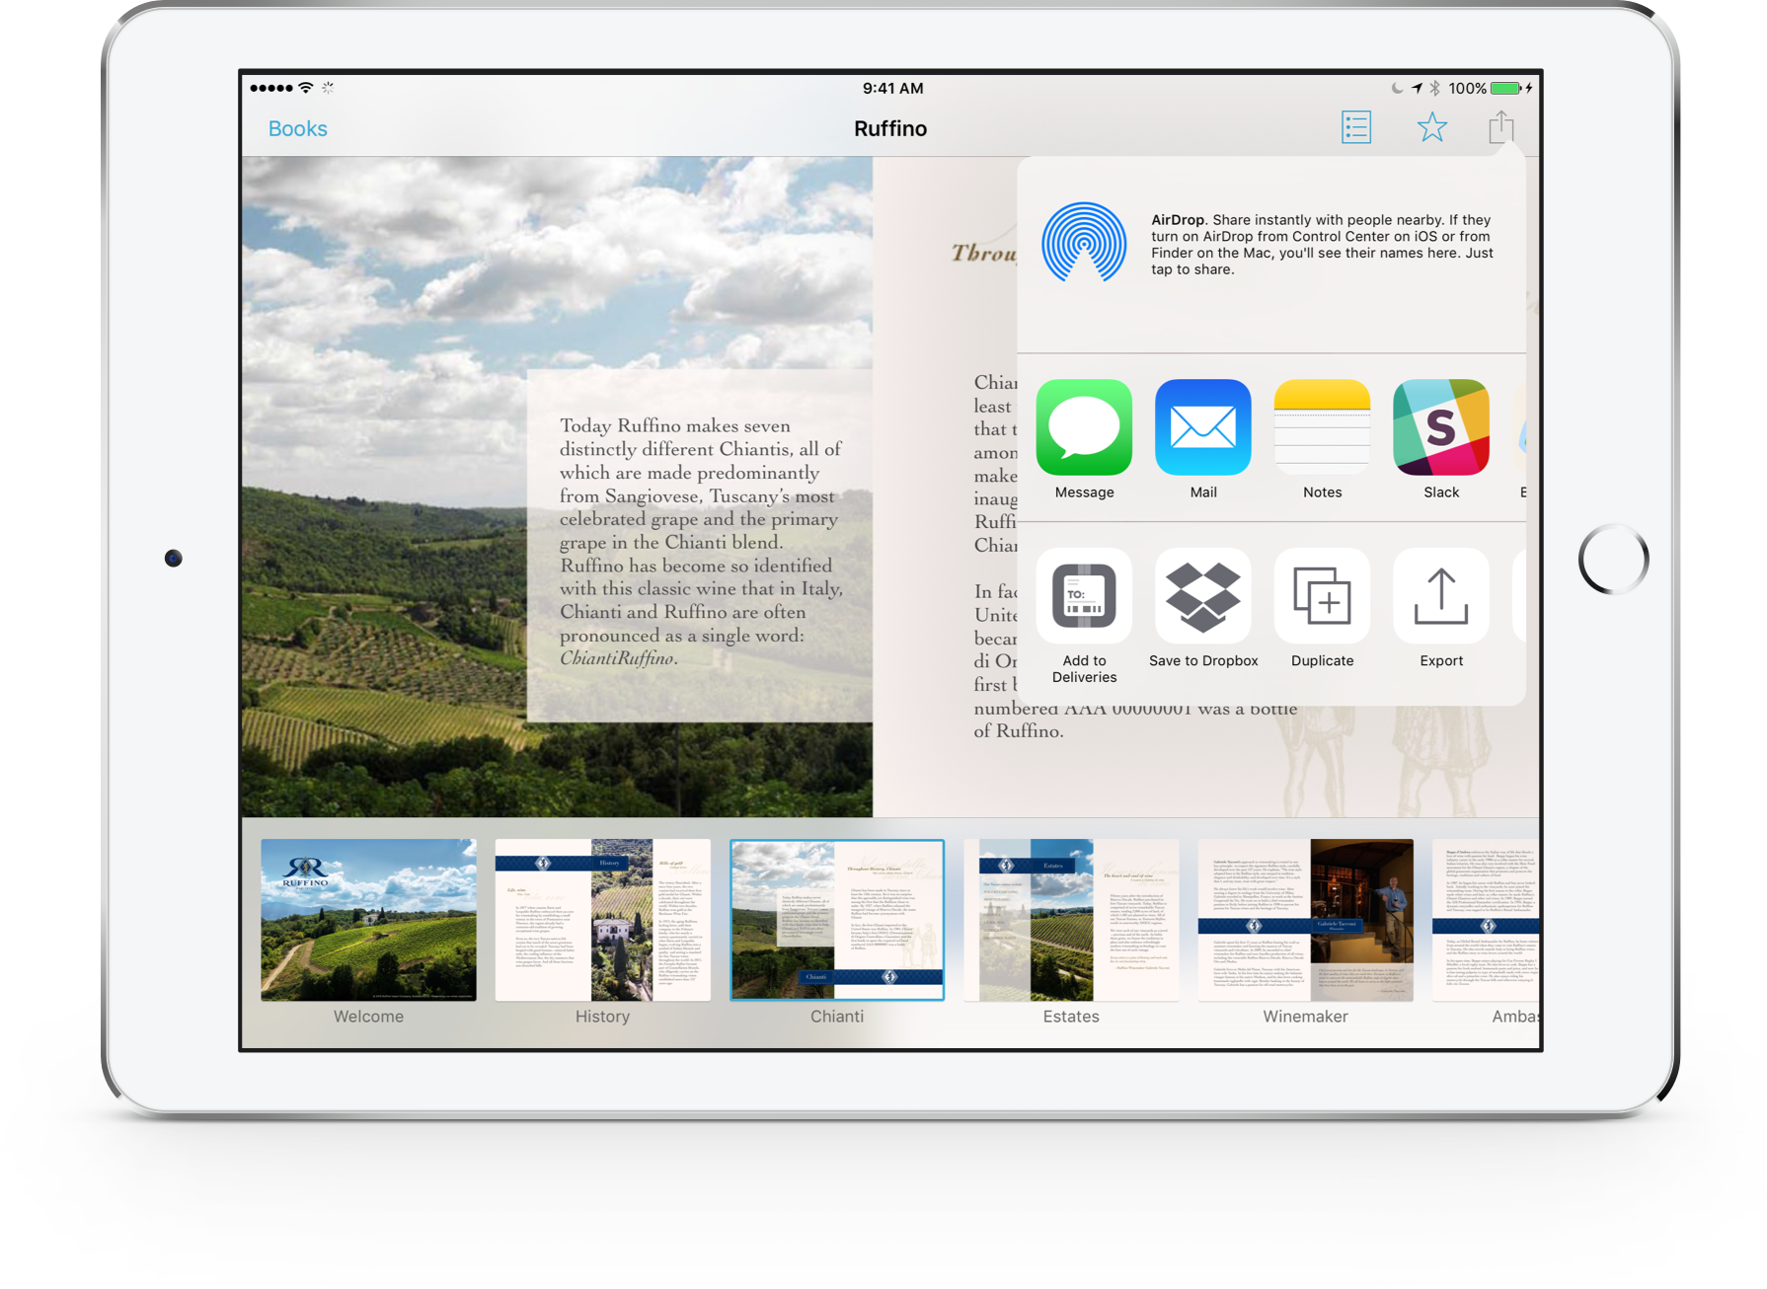The width and height of the screenshot is (1767, 1289).
Task: Tap the Wi-Fi status icon
Action: (x=306, y=88)
